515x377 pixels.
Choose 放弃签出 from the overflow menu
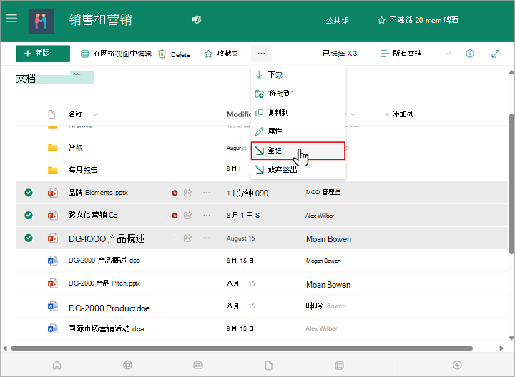point(298,169)
